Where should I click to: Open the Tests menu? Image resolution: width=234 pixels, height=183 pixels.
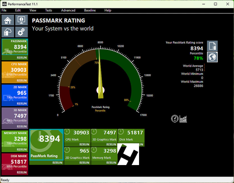(x=48, y=10)
